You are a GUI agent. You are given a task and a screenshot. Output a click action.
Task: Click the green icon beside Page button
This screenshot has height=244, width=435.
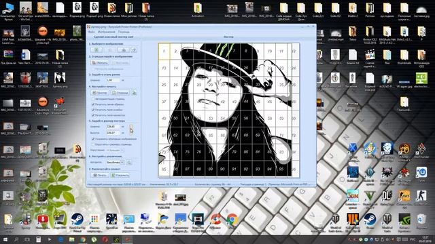pyautogui.click(x=134, y=93)
